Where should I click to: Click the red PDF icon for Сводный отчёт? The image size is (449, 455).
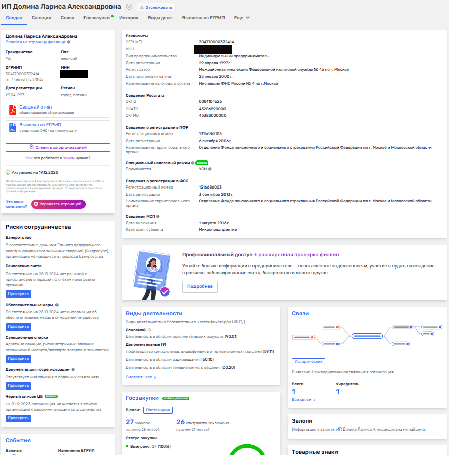[13, 110]
